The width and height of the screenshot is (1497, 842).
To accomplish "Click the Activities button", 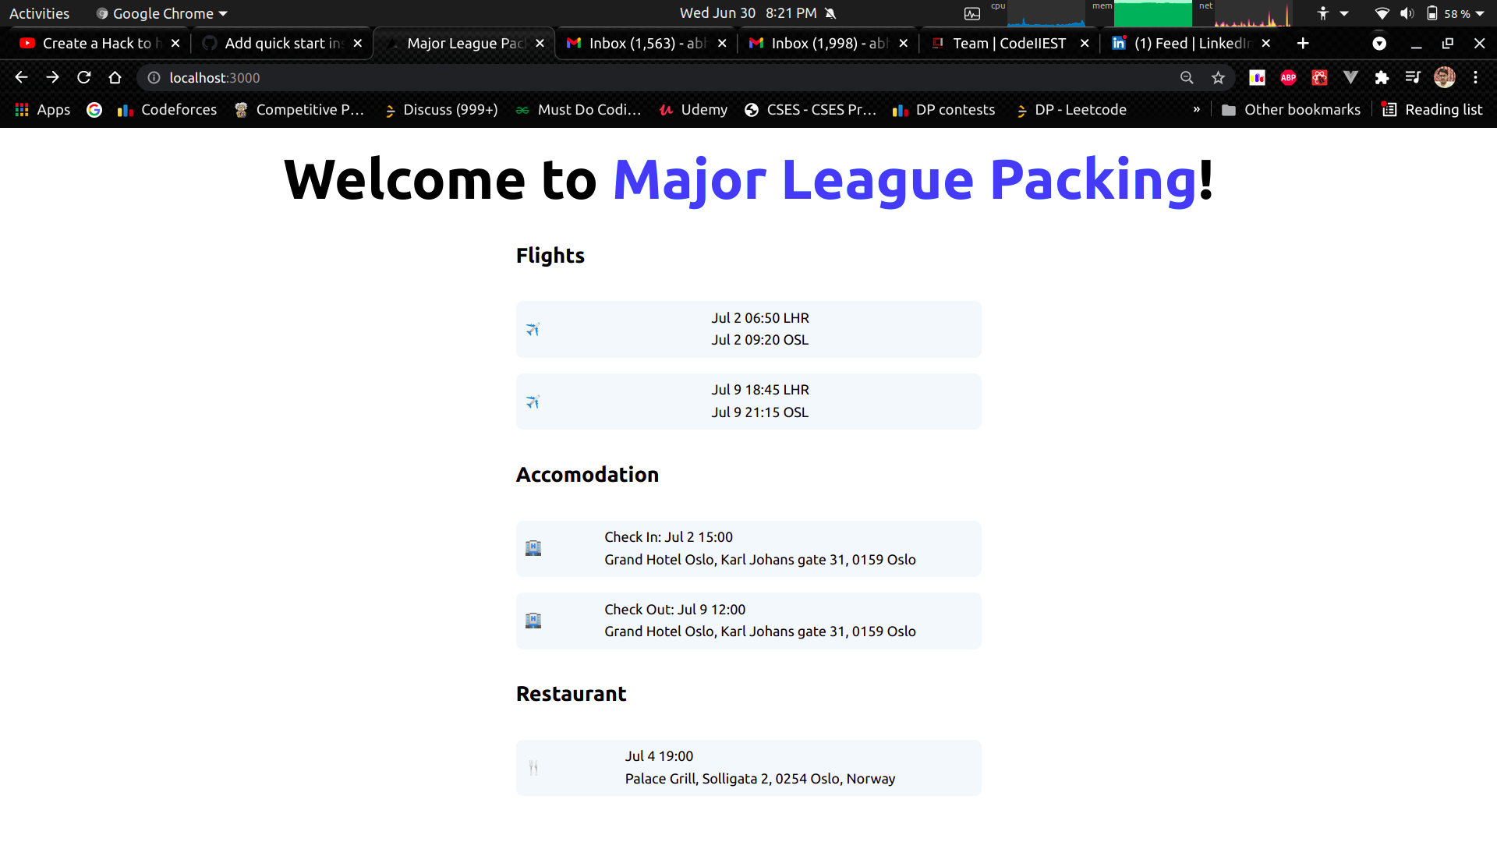I will tap(39, 13).
